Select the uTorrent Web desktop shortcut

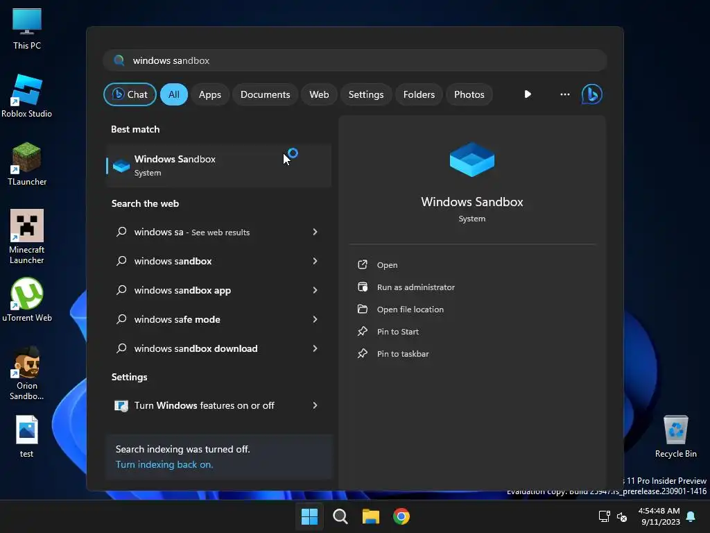pyautogui.click(x=27, y=300)
